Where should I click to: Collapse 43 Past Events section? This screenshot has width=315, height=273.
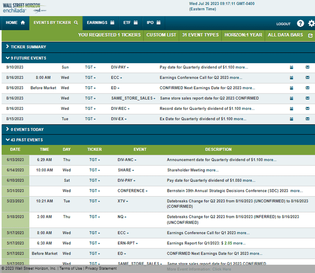(x=158, y=140)
